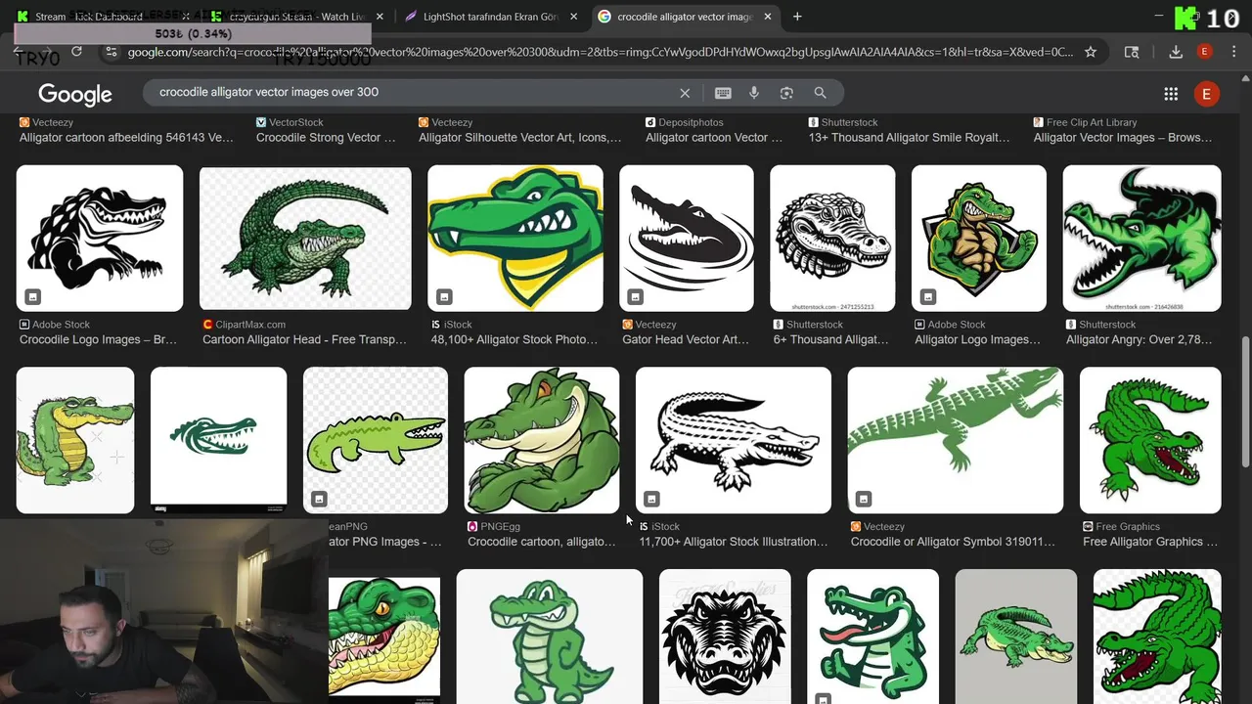Image resolution: width=1252 pixels, height=704 pixels.
Task: Open 48,100+ Alligator Stock Photo link
Action: 514,340
